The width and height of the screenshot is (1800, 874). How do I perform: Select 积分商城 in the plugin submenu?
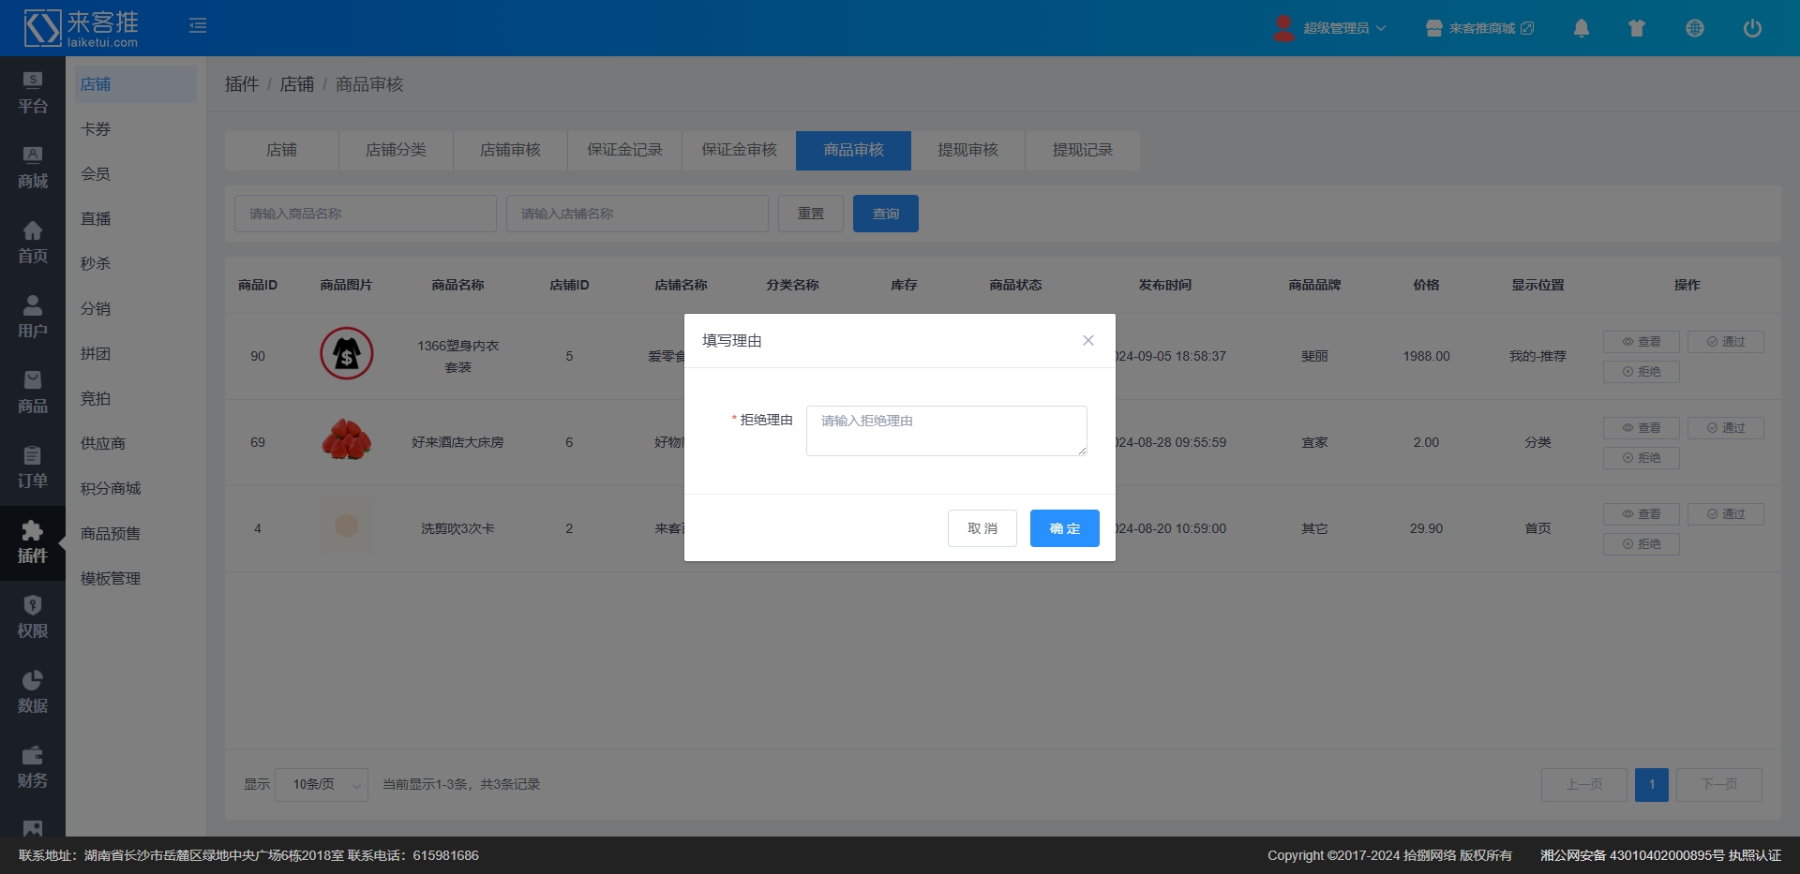pyautogui.click(x=111, y=488)
